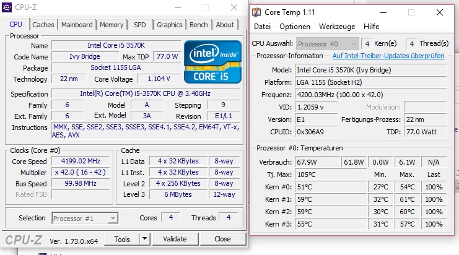Image resolution: width=459 pixels, height=255 pixels.
Task: Click the Instructions list MMX, SSE, SSE2 text
Action: [x=146, y=131]
